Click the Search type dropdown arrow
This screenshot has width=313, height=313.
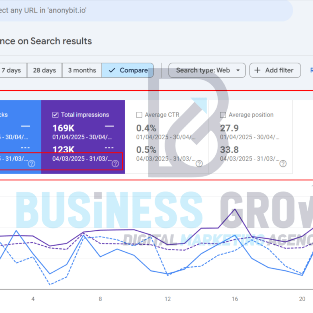[x=238, y=70]
